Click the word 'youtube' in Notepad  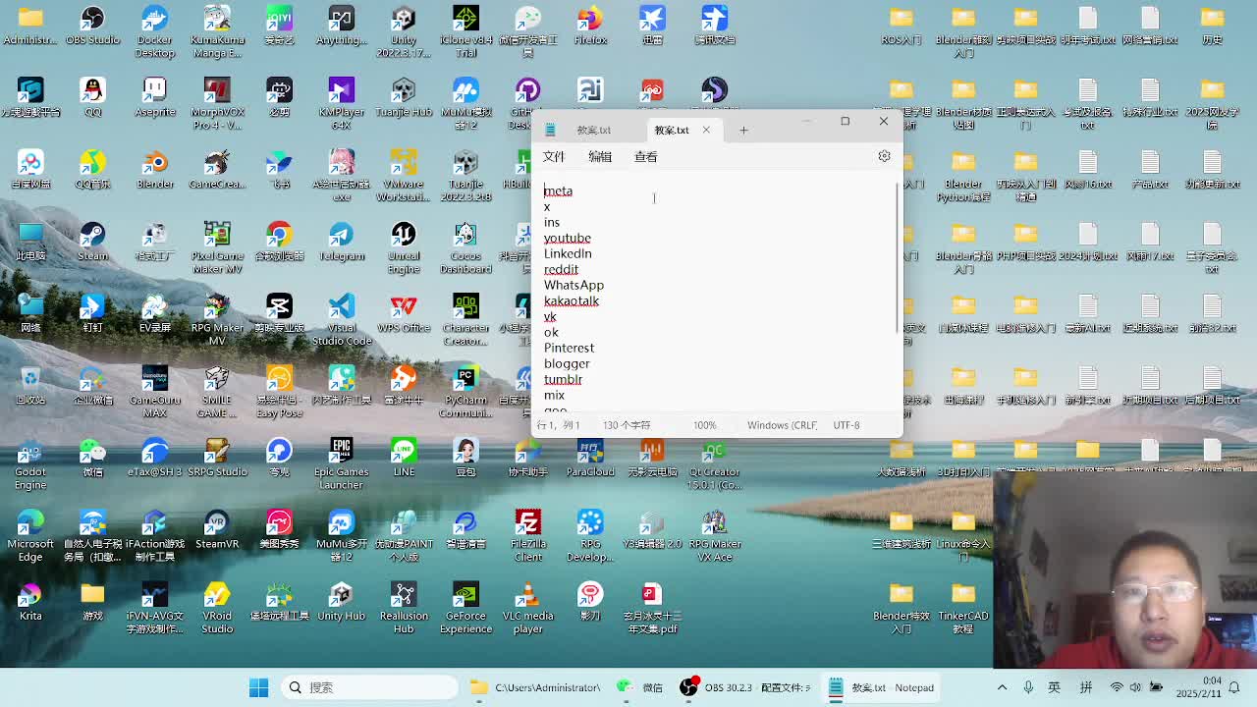pyautogui.click(x=568, y=238)
